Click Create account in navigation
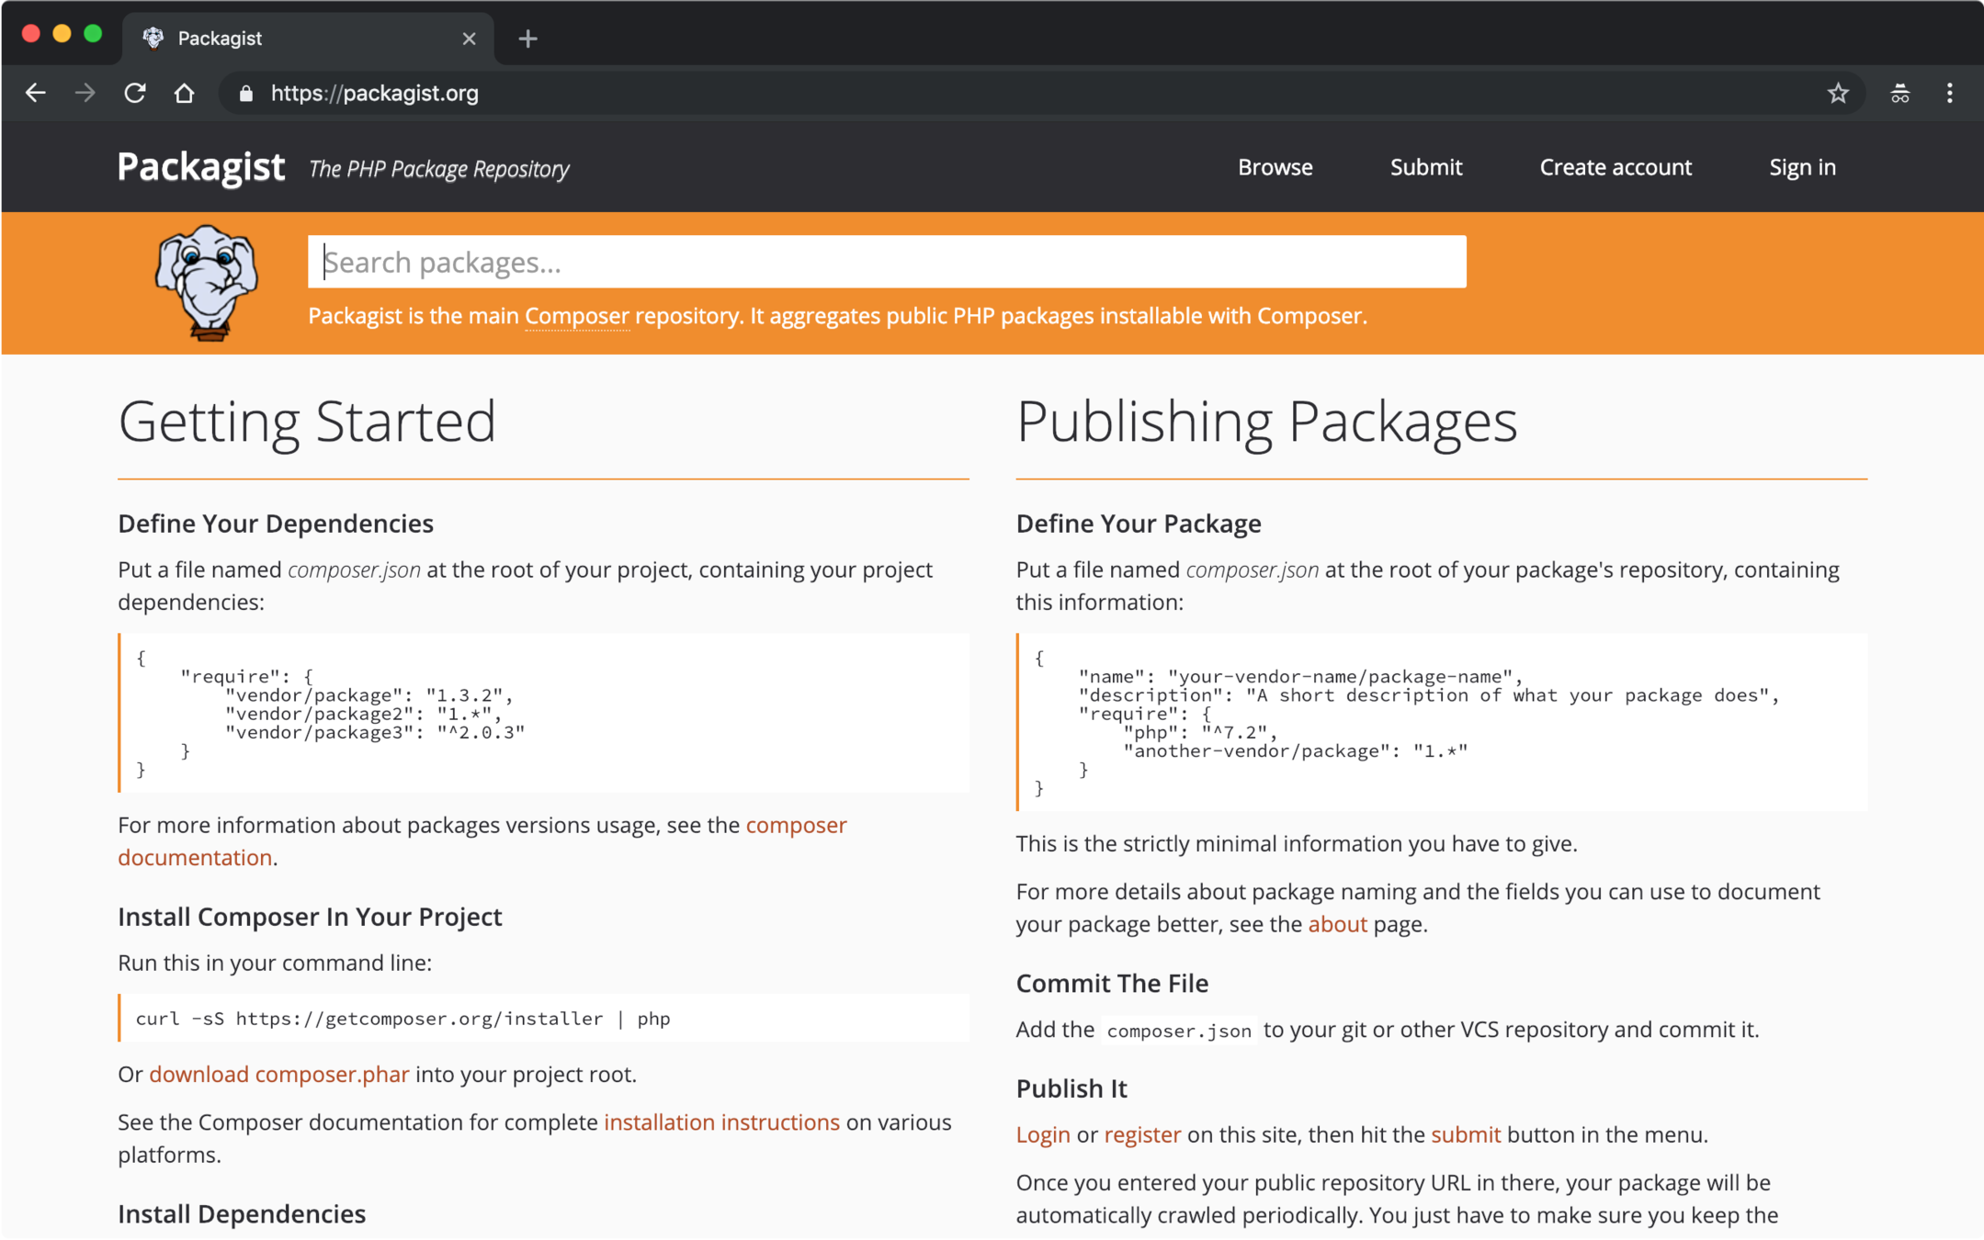The height and width of the screenshot is (1240, 1984). pyautogui.click(x=1615, y=167)
